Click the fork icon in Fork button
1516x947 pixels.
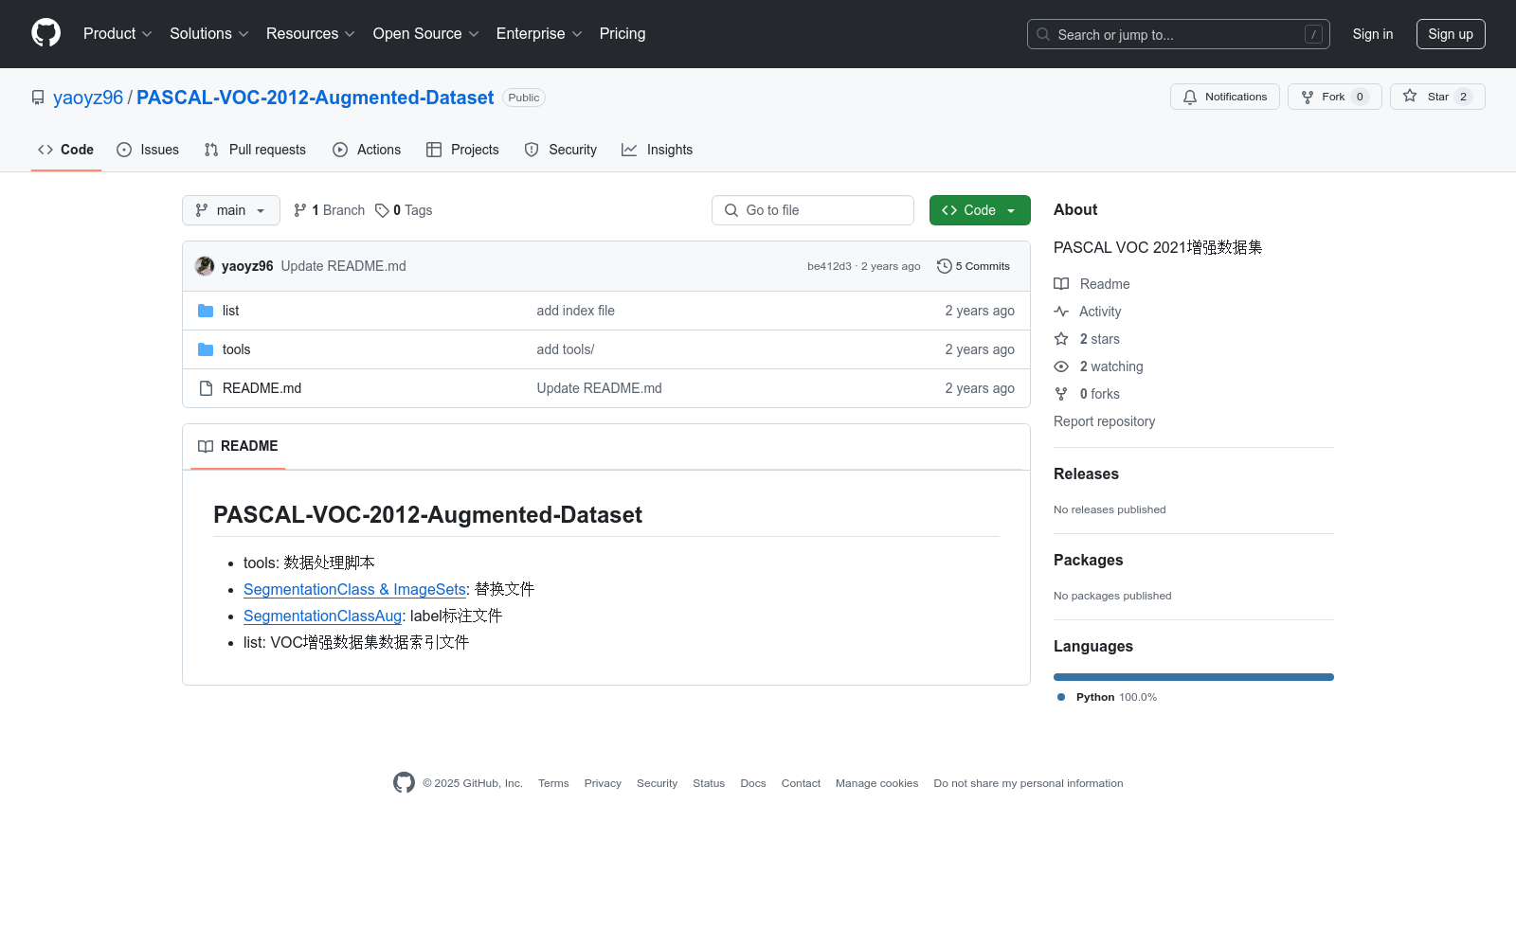tap(1308, 97)
